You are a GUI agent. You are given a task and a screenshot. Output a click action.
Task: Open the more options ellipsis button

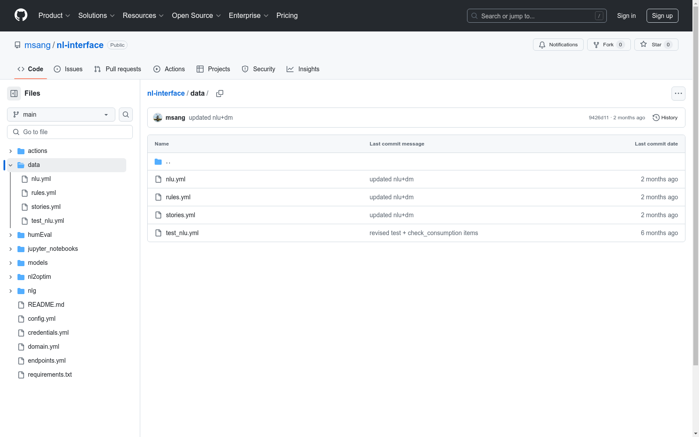[678, 94]
